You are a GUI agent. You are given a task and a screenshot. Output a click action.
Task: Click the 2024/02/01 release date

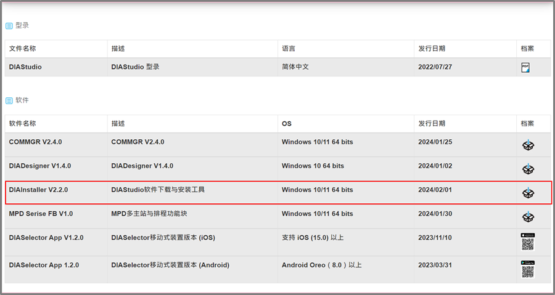435,190
